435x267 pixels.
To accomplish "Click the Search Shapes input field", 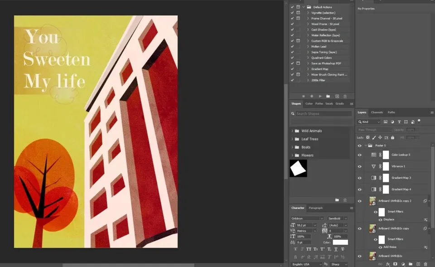I will point(324,113).
